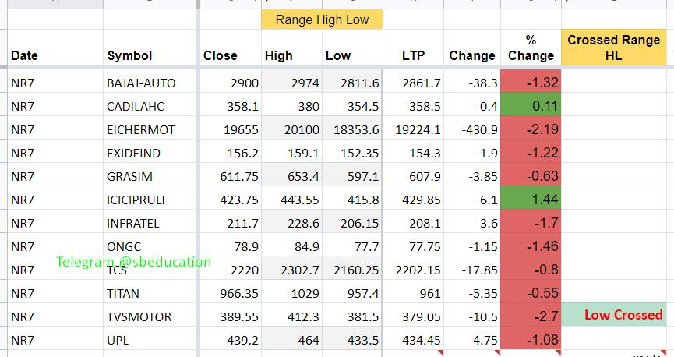The width and height of the screenshot is (674, 357).
Task: Select NR7 date cell in UPL row
Action: [55, 339]
